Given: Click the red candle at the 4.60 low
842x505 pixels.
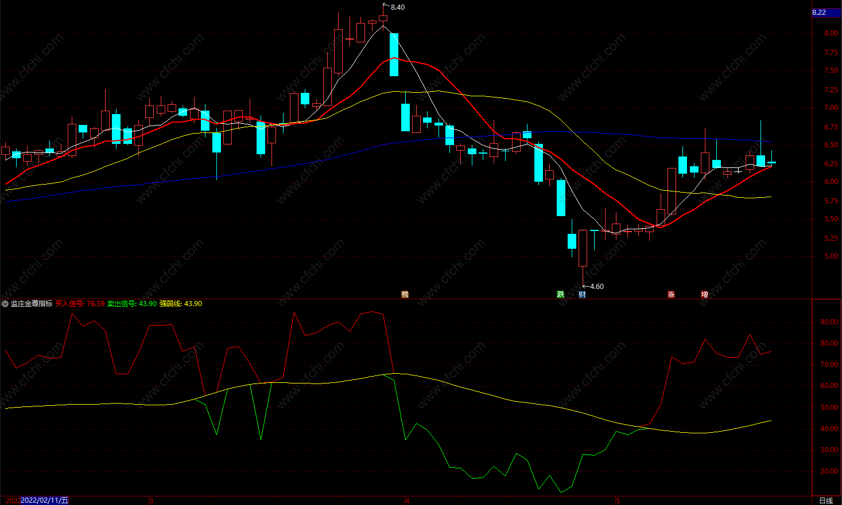Looking at the screenshot, I should 583,248.
